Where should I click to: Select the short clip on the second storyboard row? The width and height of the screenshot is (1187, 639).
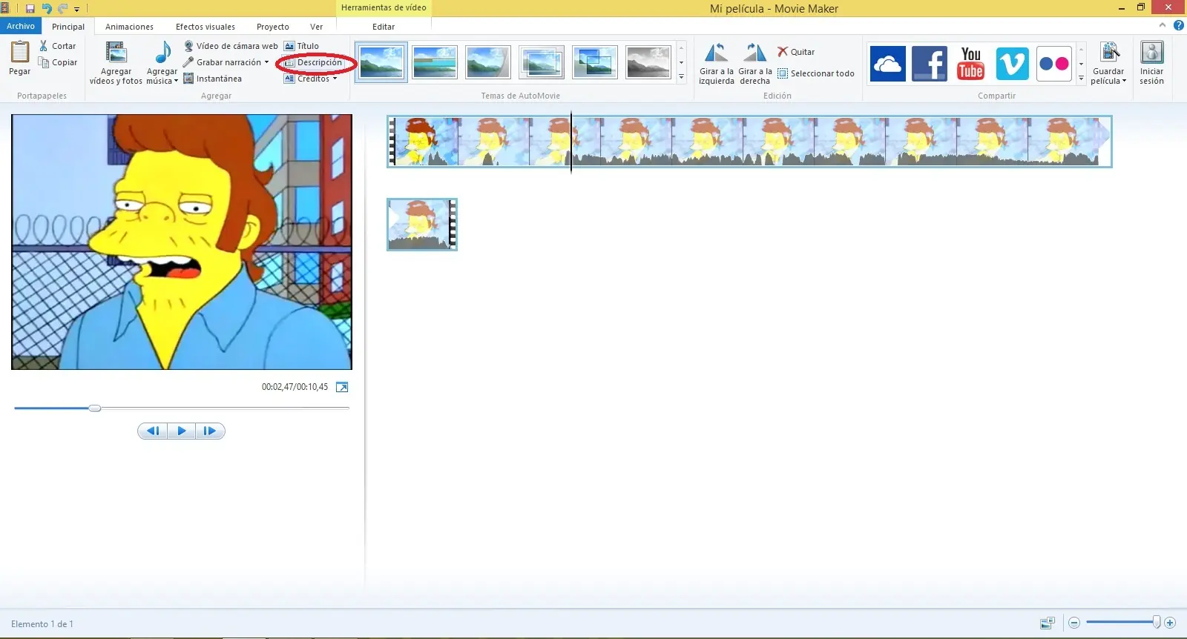point(422,225)
